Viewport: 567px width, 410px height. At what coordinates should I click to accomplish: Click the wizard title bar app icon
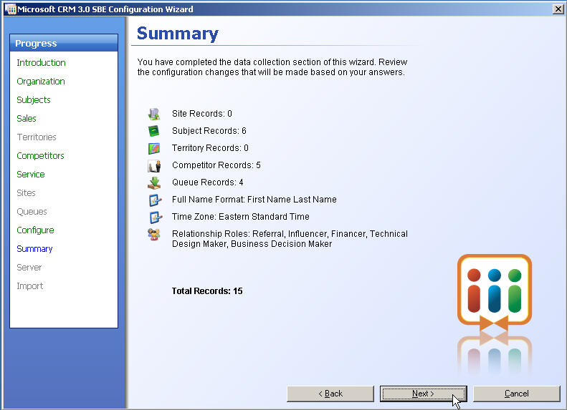tap(11, 9)
